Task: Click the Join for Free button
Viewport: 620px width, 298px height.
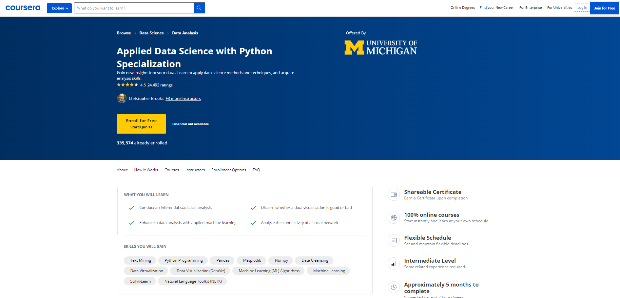Action: point(604,8)
